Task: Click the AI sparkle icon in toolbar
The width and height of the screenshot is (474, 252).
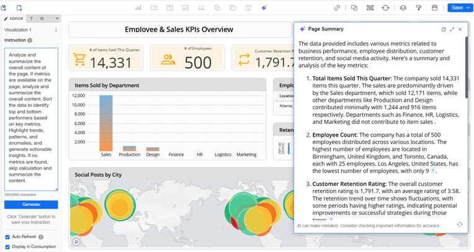Action: 264,8
